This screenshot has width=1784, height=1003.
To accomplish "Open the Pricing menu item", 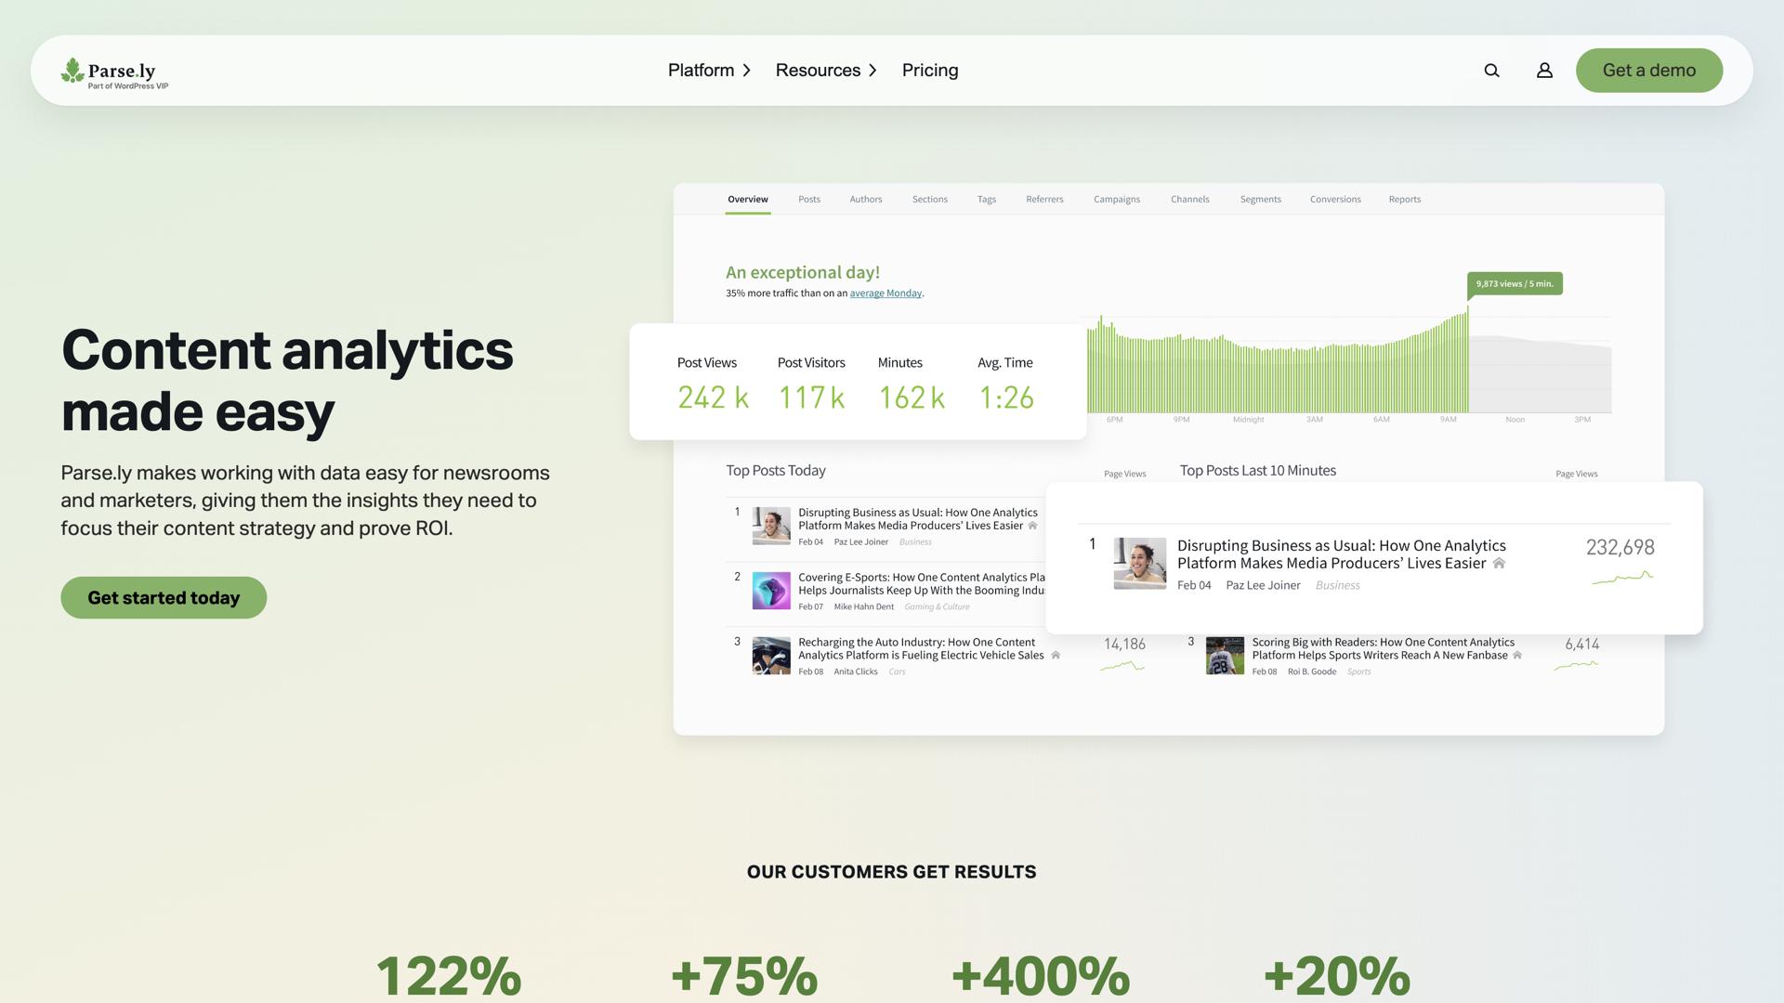I will pos(929,70).
